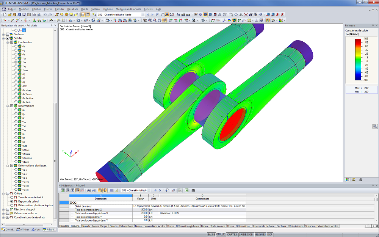Image resolution: width=379 pixels, height=237 pixels.
Task: Select the 'Rapport de calcul' radio button
Action: click(x=12, y=201)
